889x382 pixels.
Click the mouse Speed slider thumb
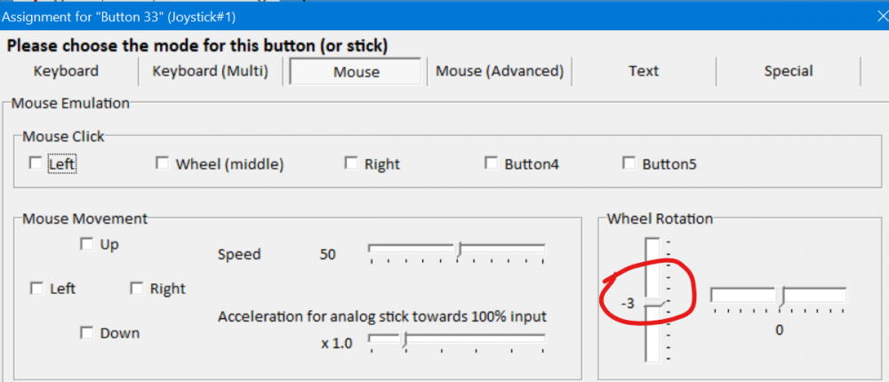[458, 251]
